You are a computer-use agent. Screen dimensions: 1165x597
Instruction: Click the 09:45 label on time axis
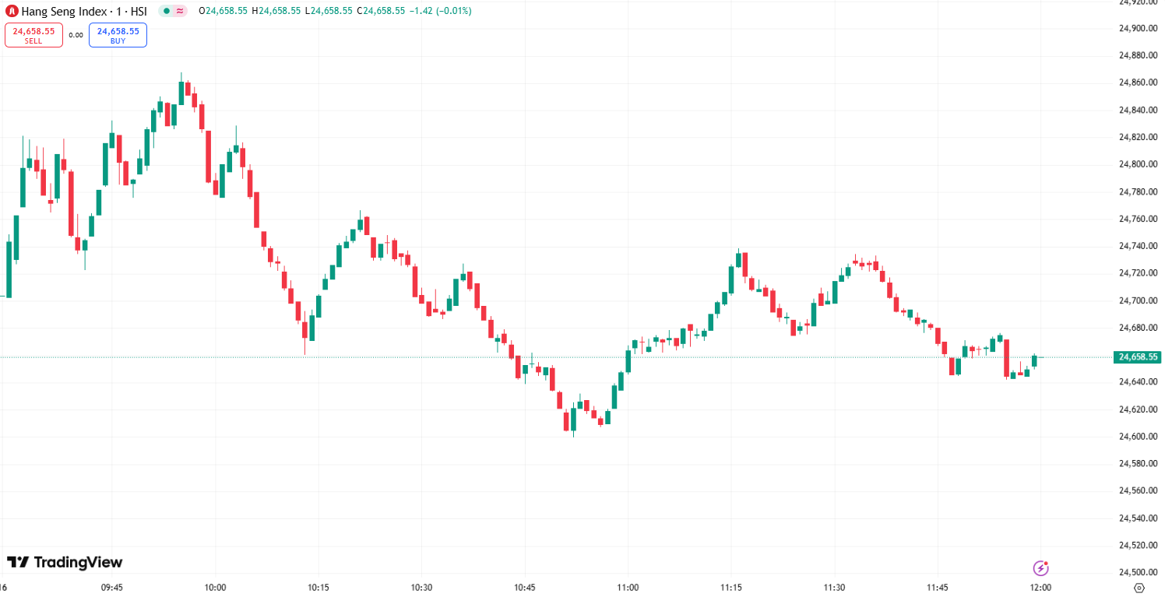pos(111,588)
